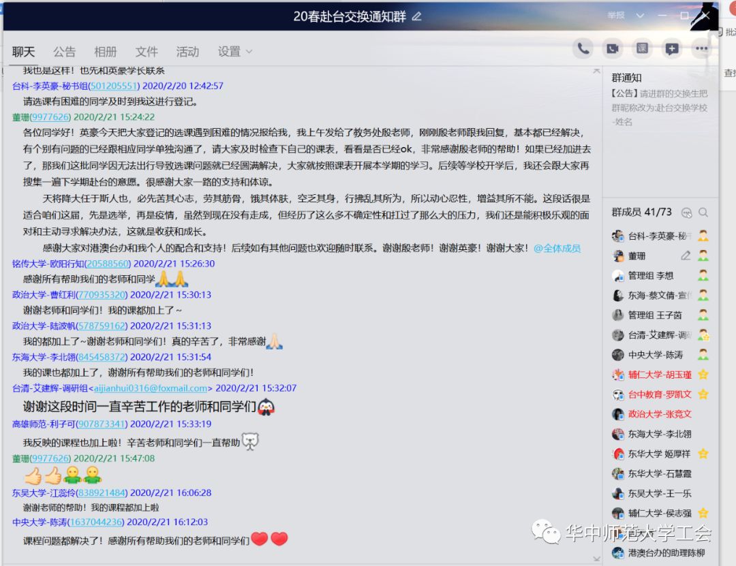Edit 董珊's nickname with pencil icon
736x566 pixels.
tap(686, 256)
